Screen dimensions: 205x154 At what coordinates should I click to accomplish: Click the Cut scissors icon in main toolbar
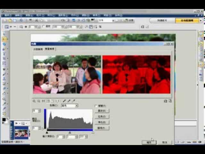tap(37, 21)
